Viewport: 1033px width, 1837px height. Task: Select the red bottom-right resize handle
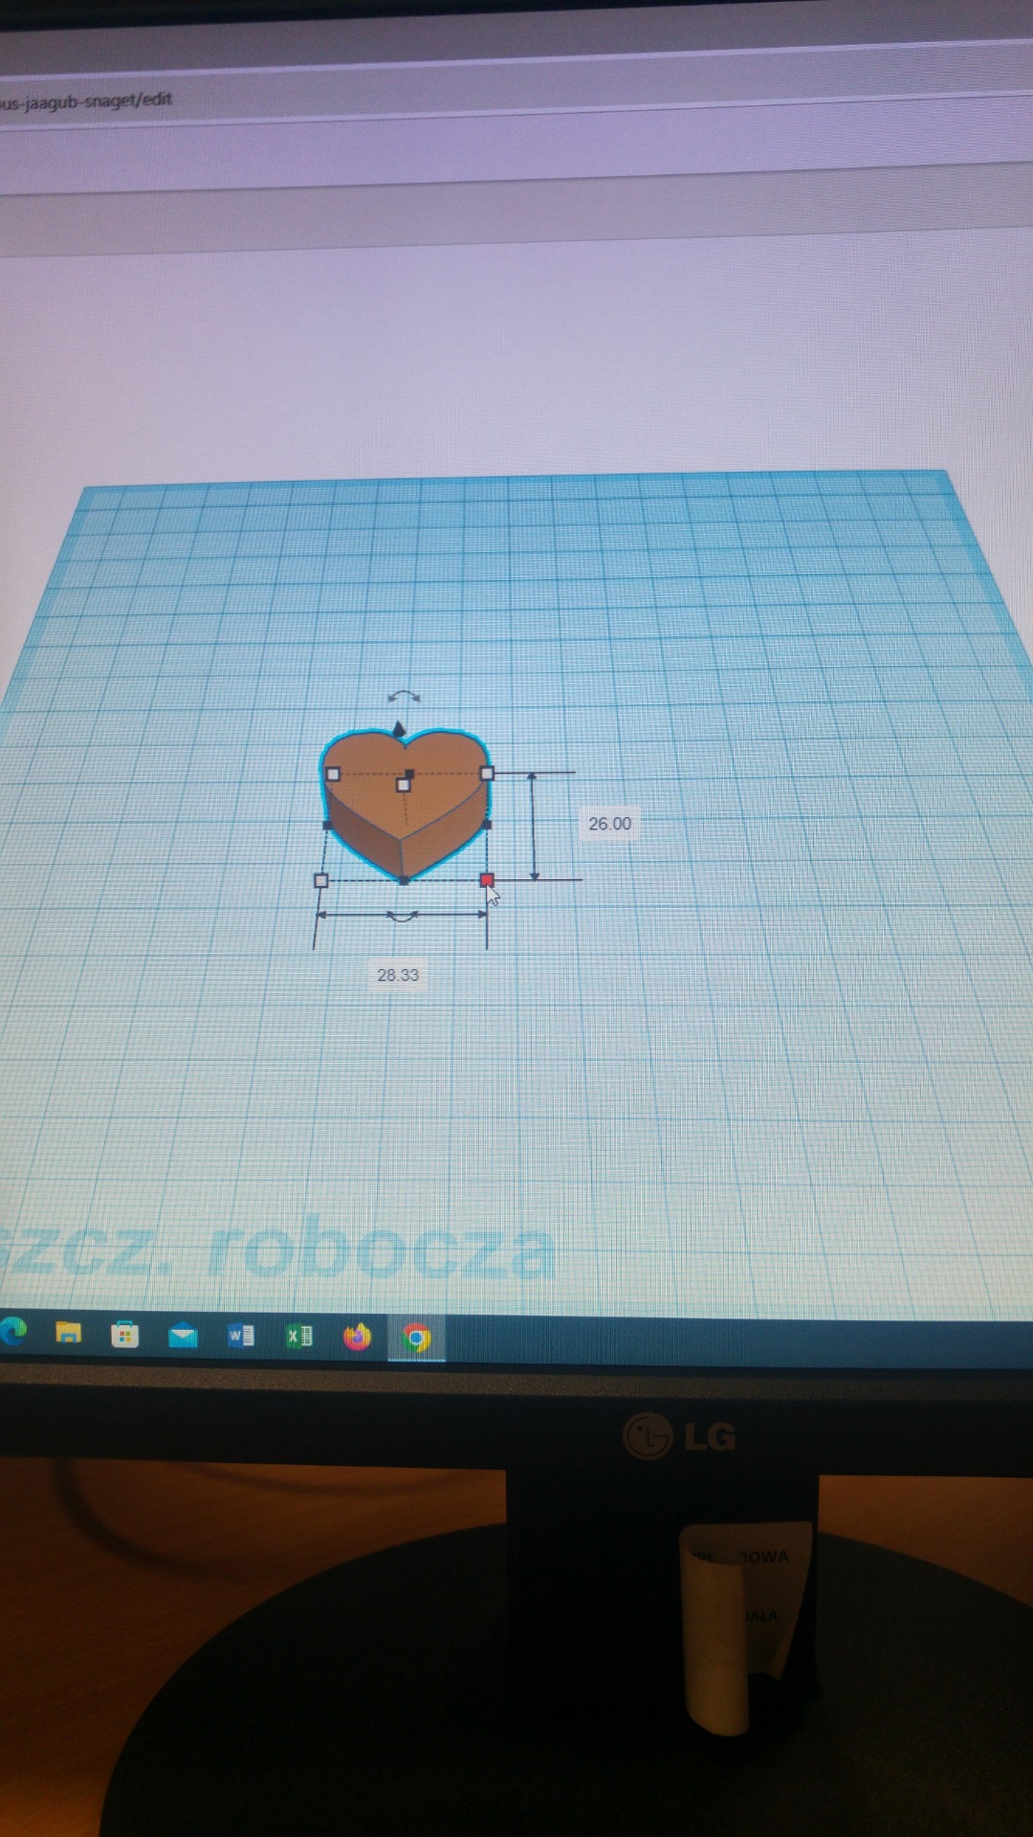pos(487,879)
